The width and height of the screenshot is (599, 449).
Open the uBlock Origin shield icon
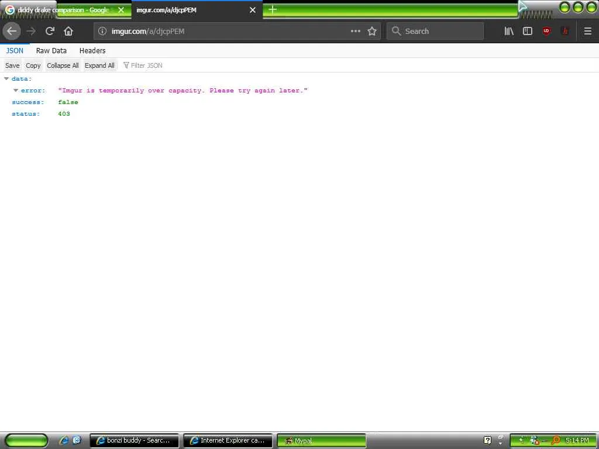pos(547,31)
